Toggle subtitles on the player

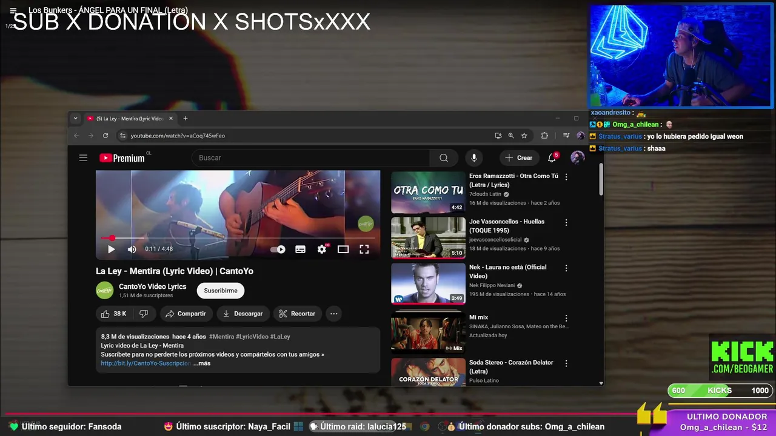(300, 249)
